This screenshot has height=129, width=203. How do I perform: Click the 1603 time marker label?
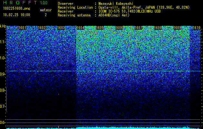[61, 28]
